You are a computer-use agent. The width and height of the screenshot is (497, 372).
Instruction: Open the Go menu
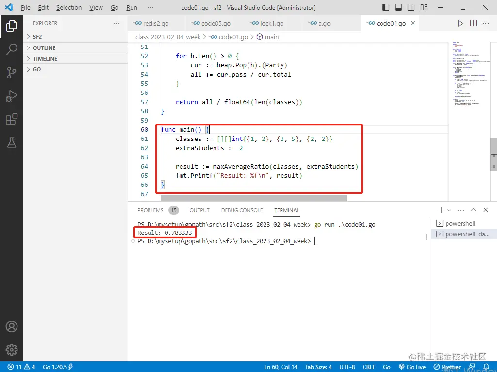pyautogui.click(x=115, y=7)
